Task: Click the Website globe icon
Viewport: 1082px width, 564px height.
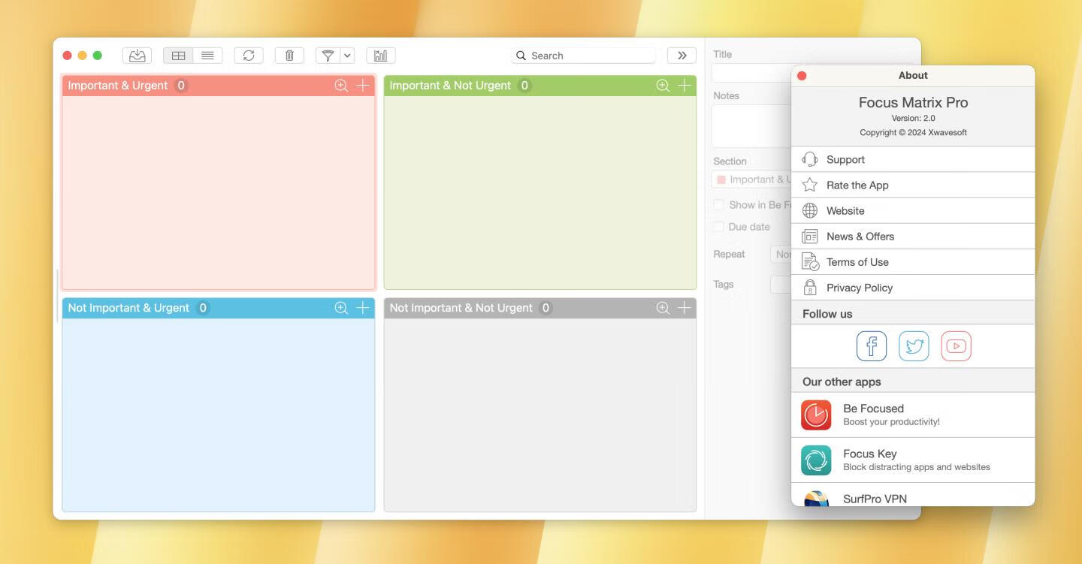Action: [810, 210]
